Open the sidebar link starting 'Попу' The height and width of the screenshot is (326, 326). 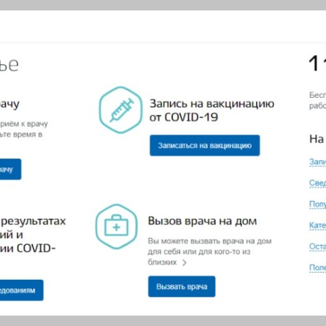[x=318, y=204]
